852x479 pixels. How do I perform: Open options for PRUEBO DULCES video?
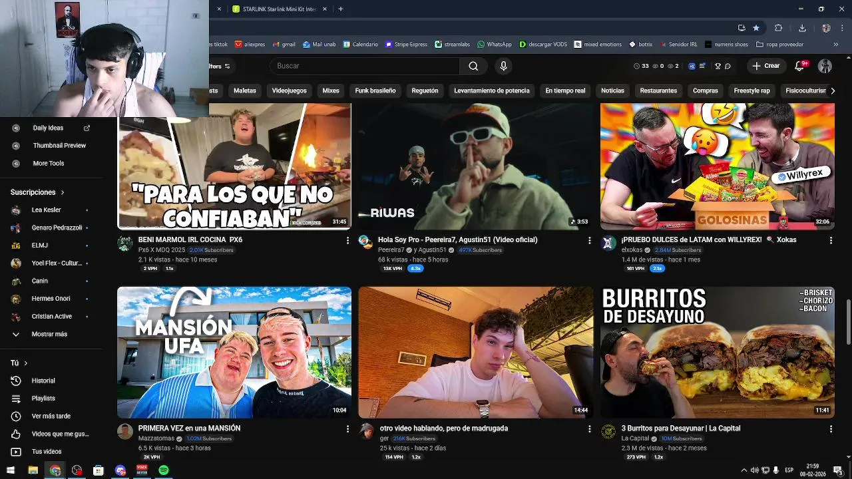tap(831, 240)
